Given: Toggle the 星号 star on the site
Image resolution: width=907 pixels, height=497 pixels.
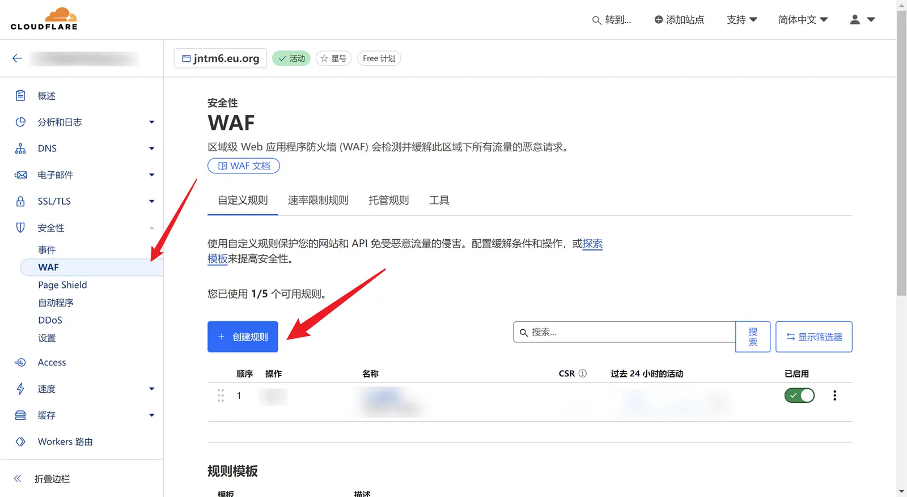Looking at the screenshot, I should (334, 58).
